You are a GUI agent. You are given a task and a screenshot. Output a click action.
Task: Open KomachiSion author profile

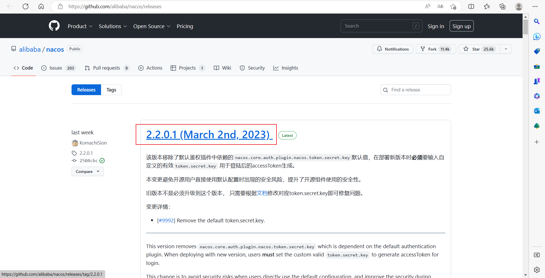[x=93, y=143]
